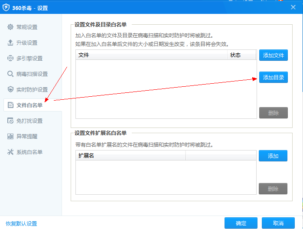Viewport: 303px width, 229px height.
Task: Click the 病毒扫描设置 magnifier icon
Action: (10, 74)
